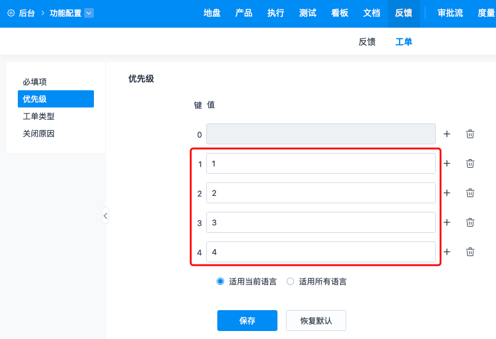
Task: Open the 必填项 sidebar item
Action: [x=35, y=82]
